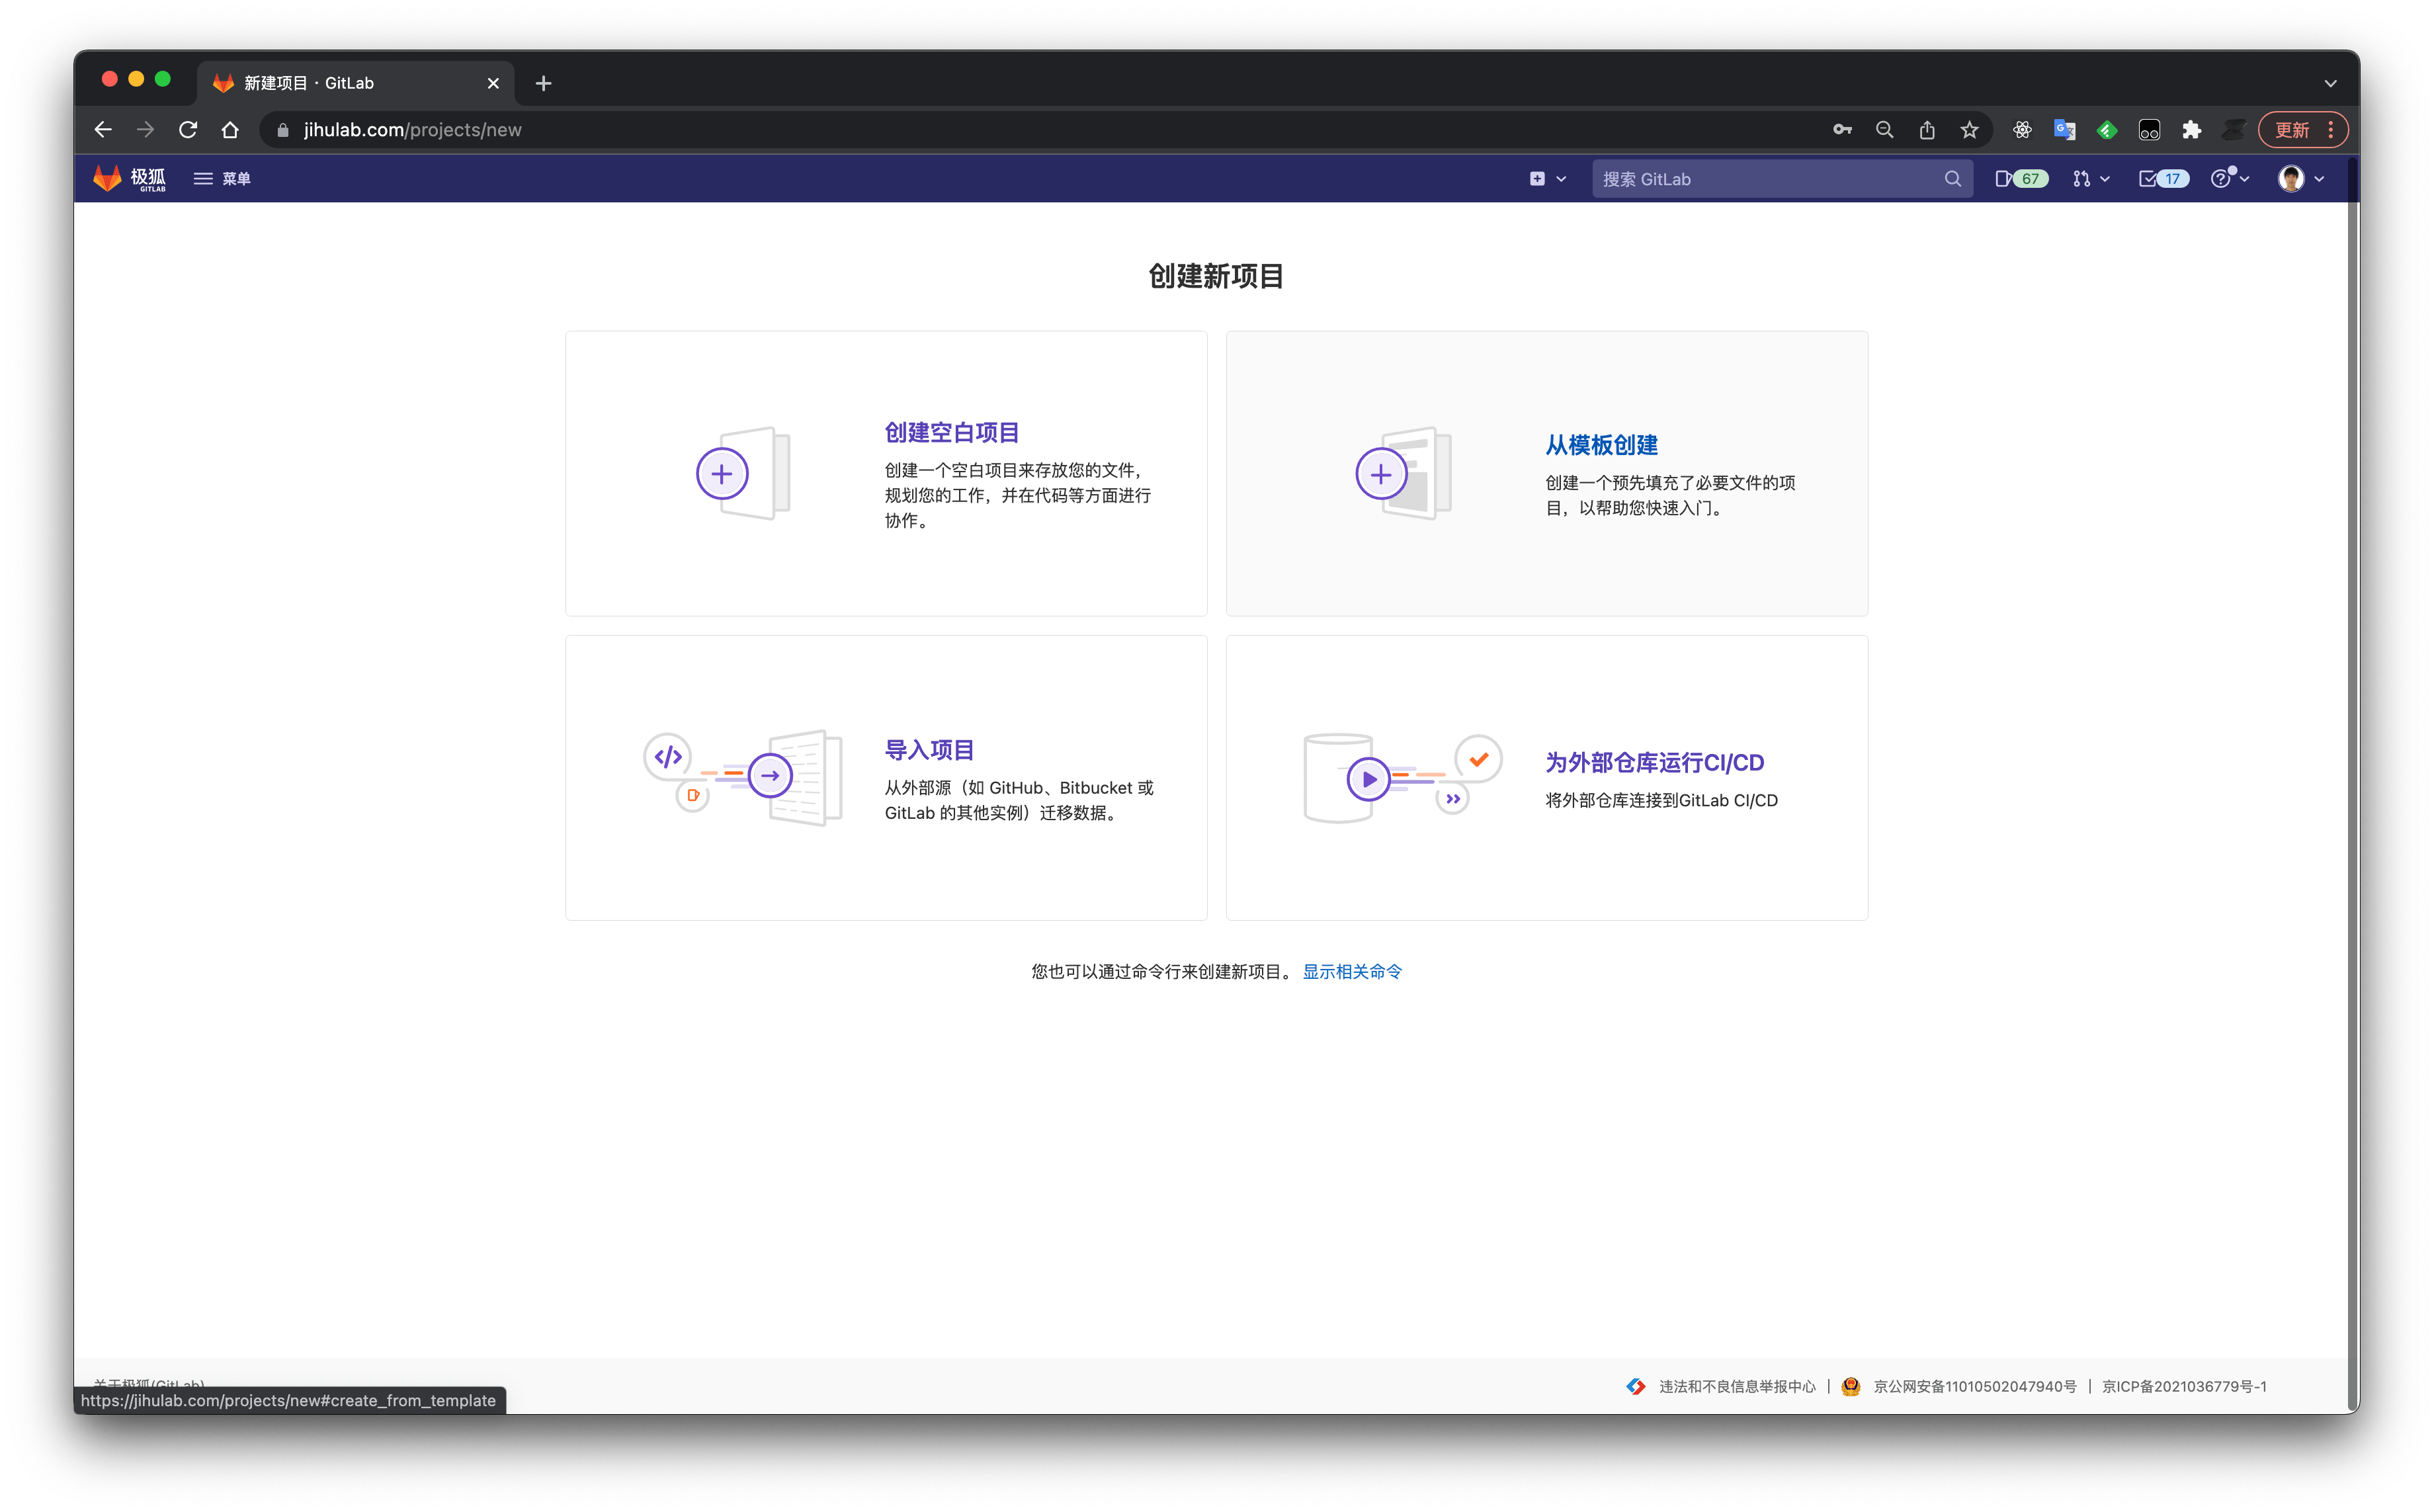The width and height of the screenshot is (2434, 1512).
Task: Click the plus icon to create new item
Action: click(x=1538, y=178)
